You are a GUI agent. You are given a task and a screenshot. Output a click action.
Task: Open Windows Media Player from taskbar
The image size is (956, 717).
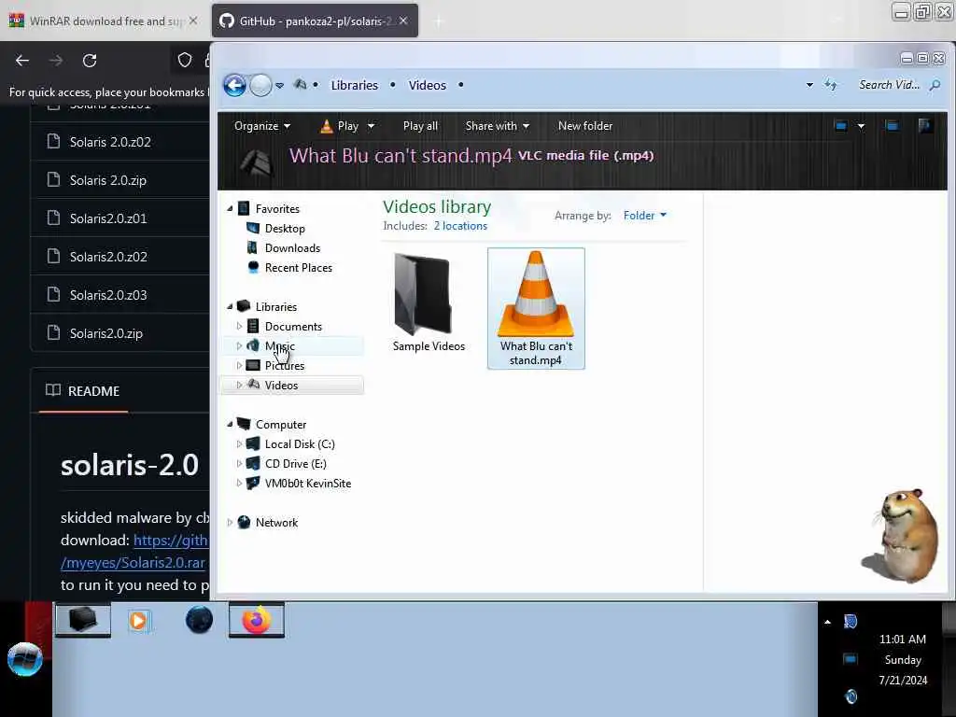point(138,621)
